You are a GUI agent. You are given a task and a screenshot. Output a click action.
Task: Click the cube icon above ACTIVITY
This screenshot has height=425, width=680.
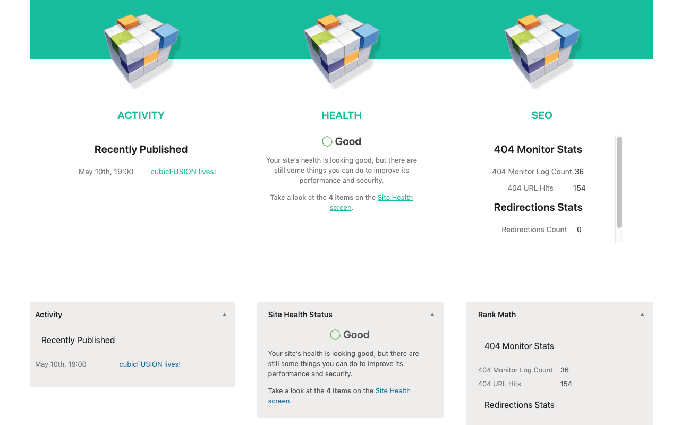pos(141,49)
